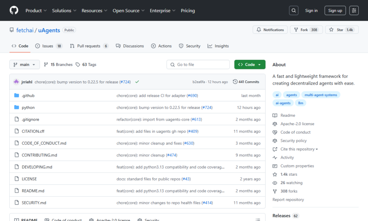The width and height of the screenshot is (368, 221).
Task: Open the search magnifier button
Action: tap(294, 10)
